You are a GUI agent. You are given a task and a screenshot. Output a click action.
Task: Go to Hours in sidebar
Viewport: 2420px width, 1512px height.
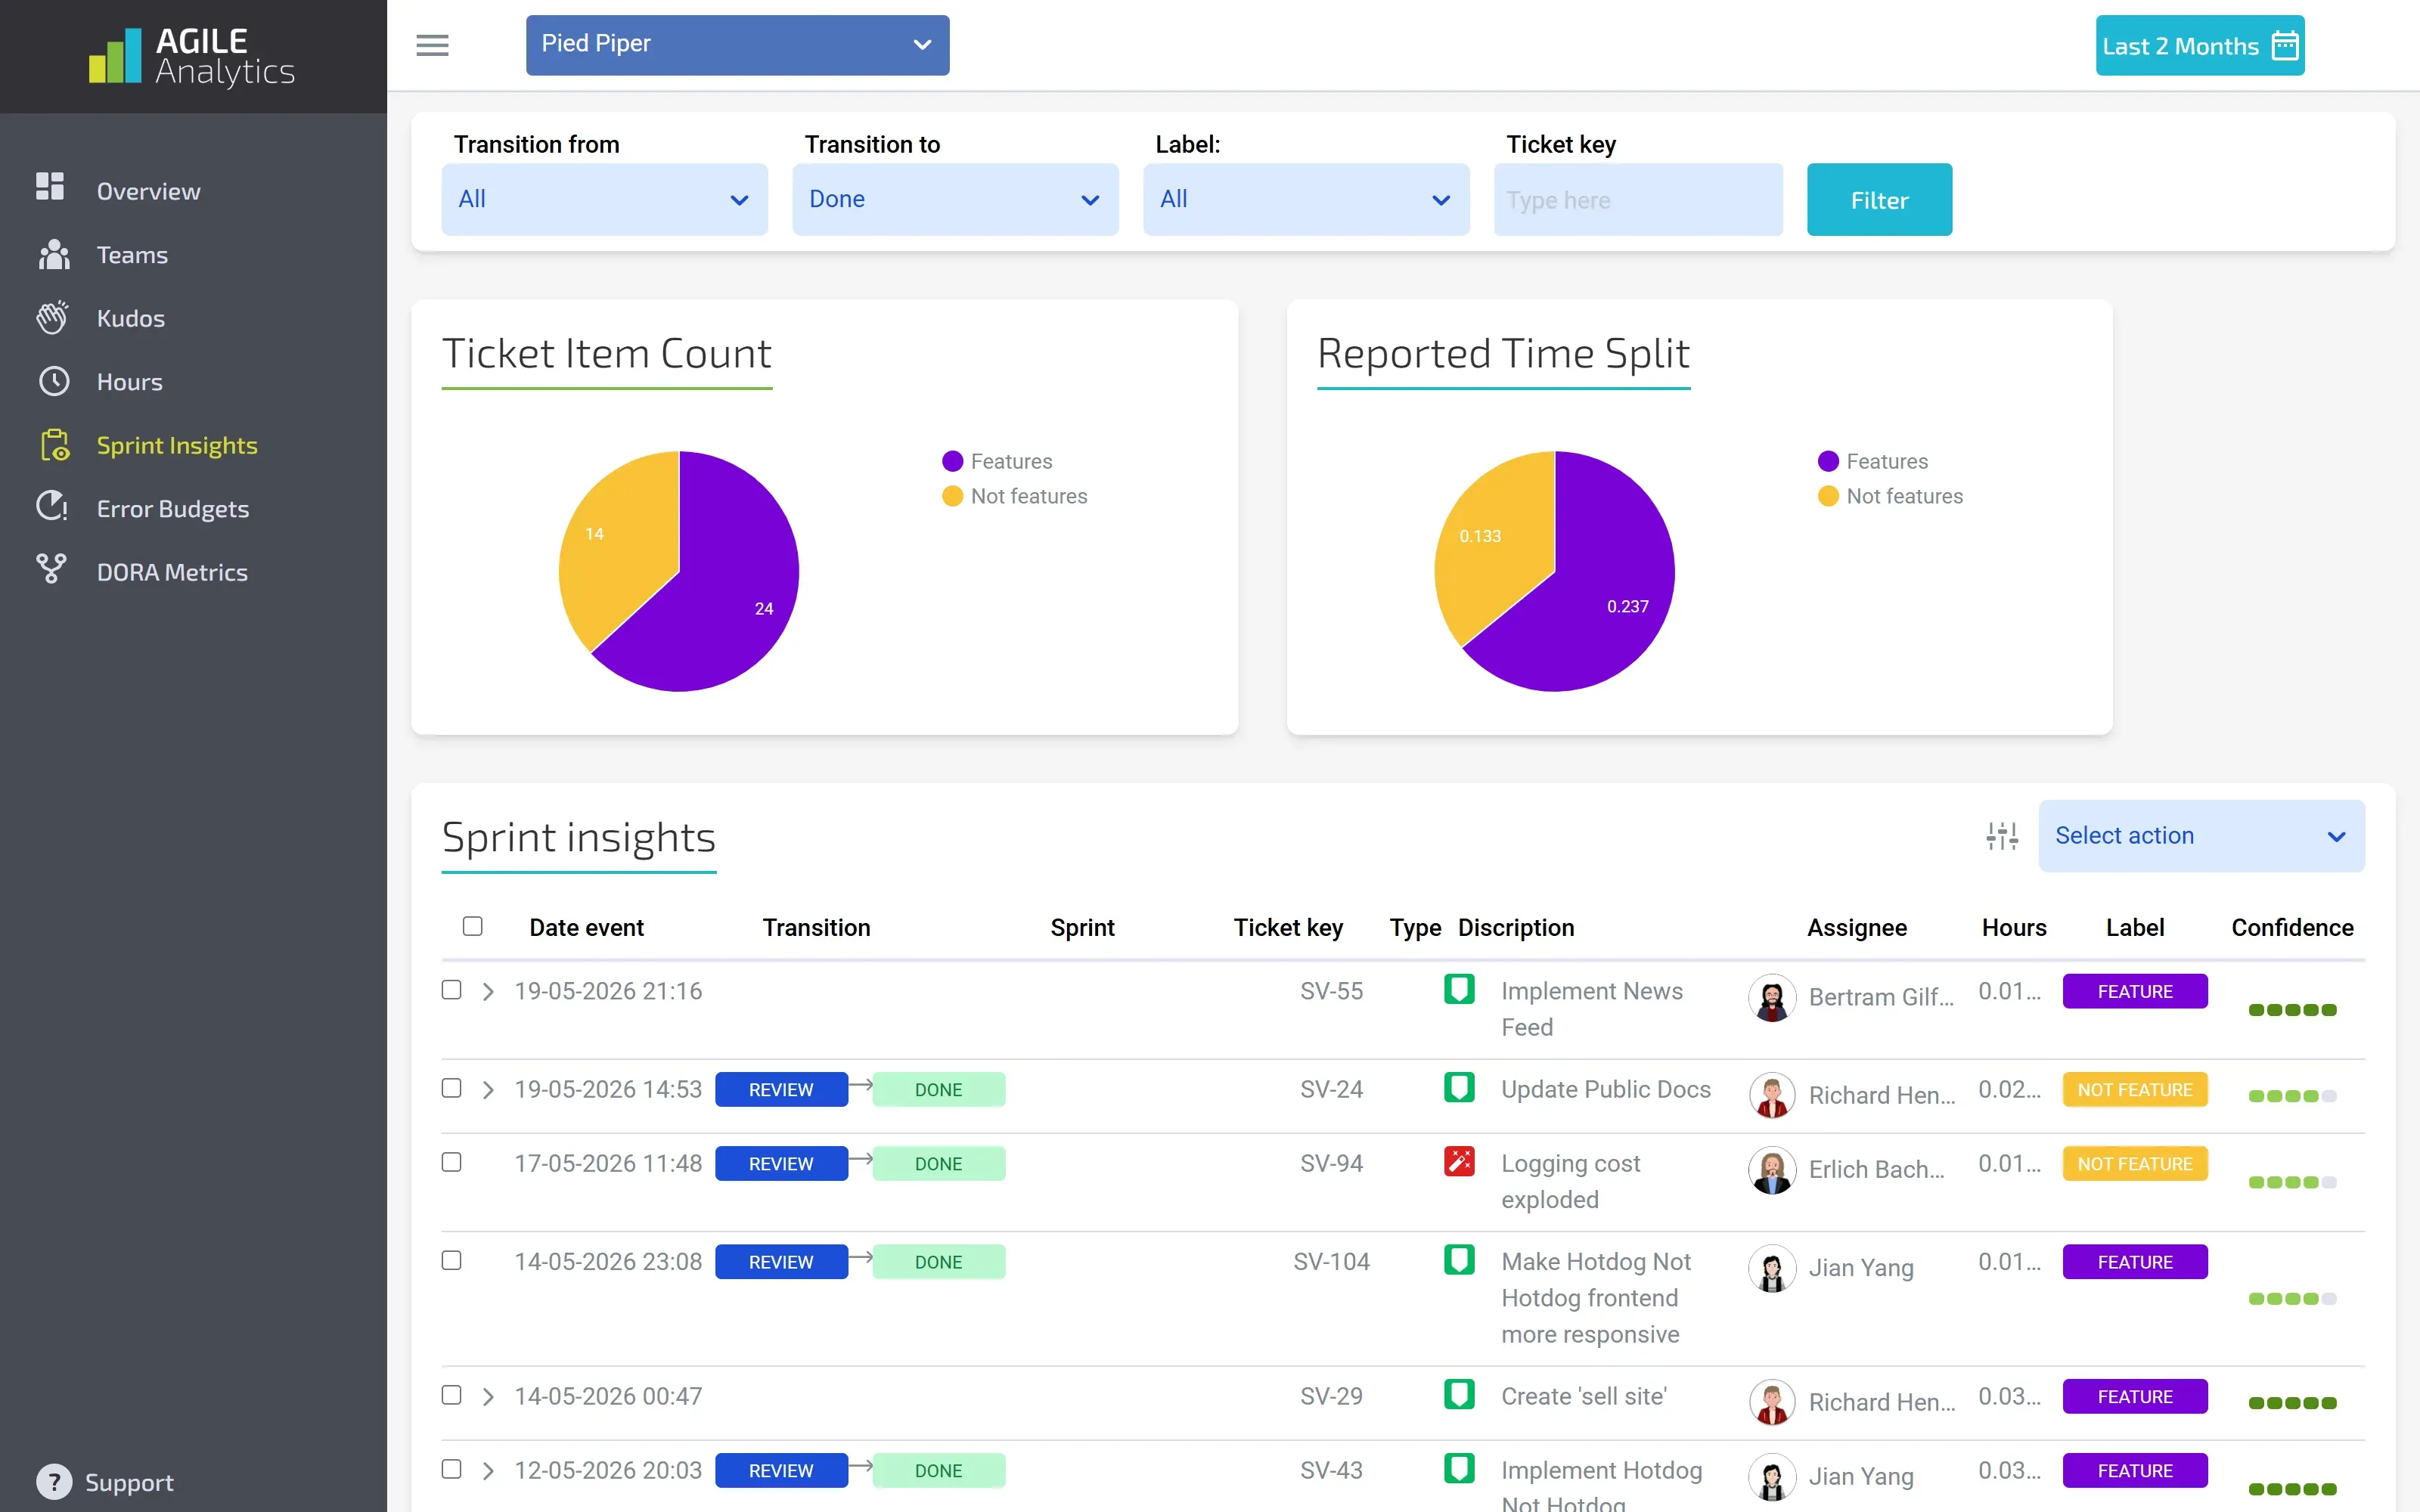(x=129, y=382)
